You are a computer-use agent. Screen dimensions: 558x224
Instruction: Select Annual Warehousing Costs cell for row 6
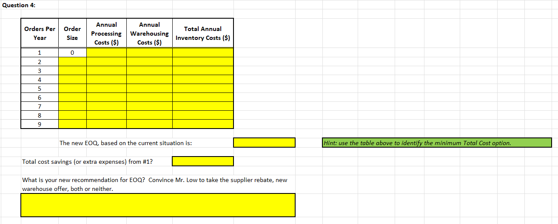pos(149,97)
